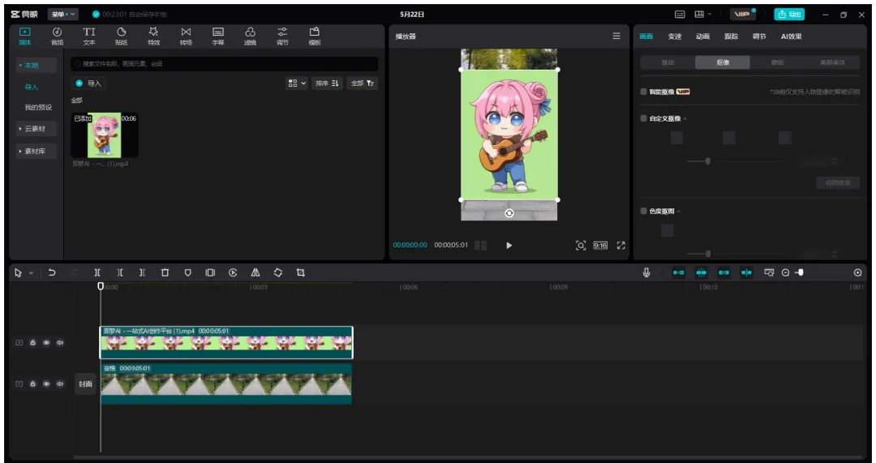Open the 全部 filter dropdown
Screen dimensions: 876x463
point(362,84)
